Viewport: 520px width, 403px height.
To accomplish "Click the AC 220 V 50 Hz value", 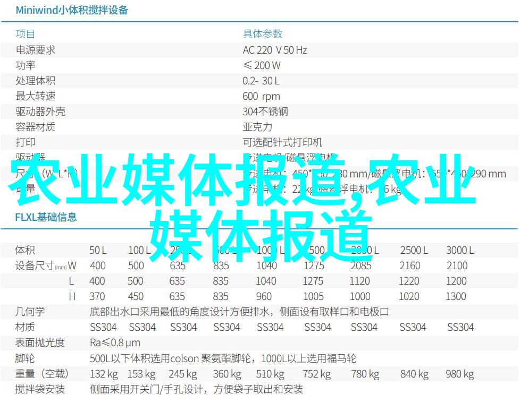I will point(275,50).
